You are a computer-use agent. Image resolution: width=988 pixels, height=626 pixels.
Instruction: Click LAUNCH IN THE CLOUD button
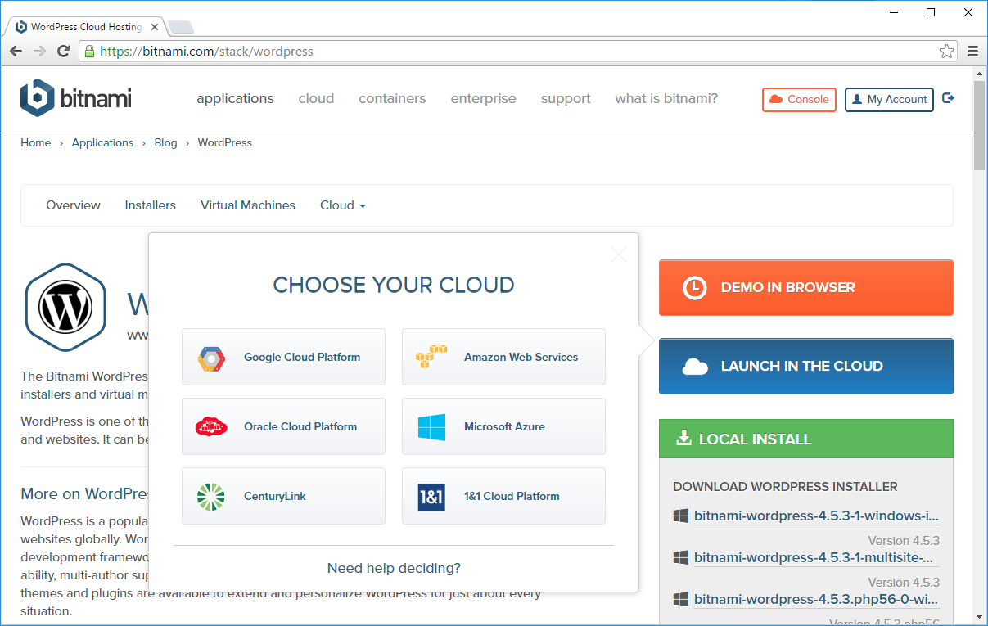pyautogui.click(x=805, y=367)
